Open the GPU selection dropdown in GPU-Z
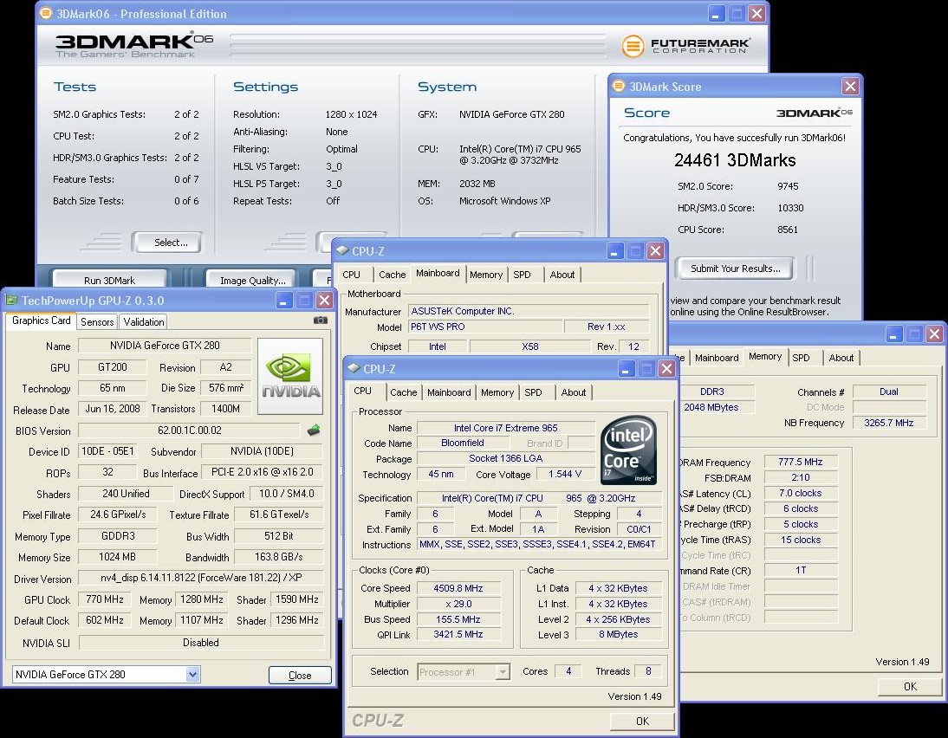This screenshot has height=738, width=948. [x=193, y=674]
